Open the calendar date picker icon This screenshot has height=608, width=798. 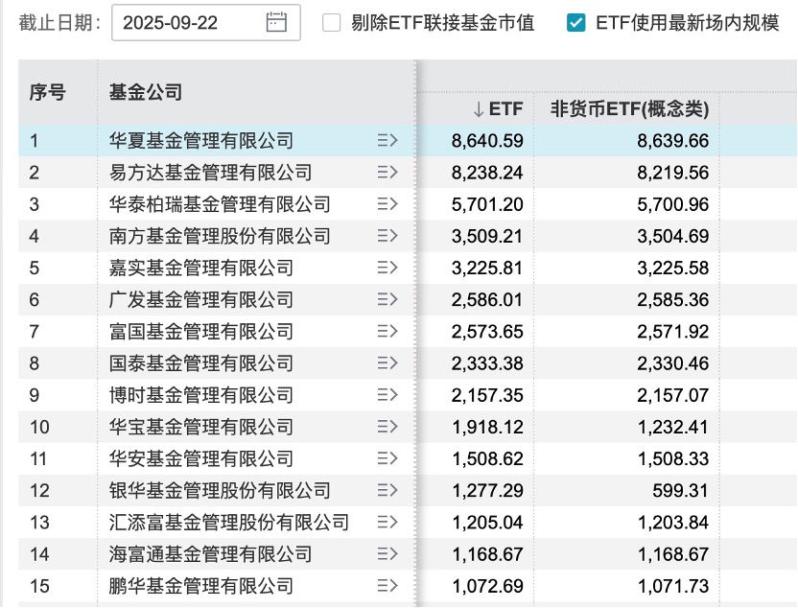pyautogui.click(x=276, y=22)
